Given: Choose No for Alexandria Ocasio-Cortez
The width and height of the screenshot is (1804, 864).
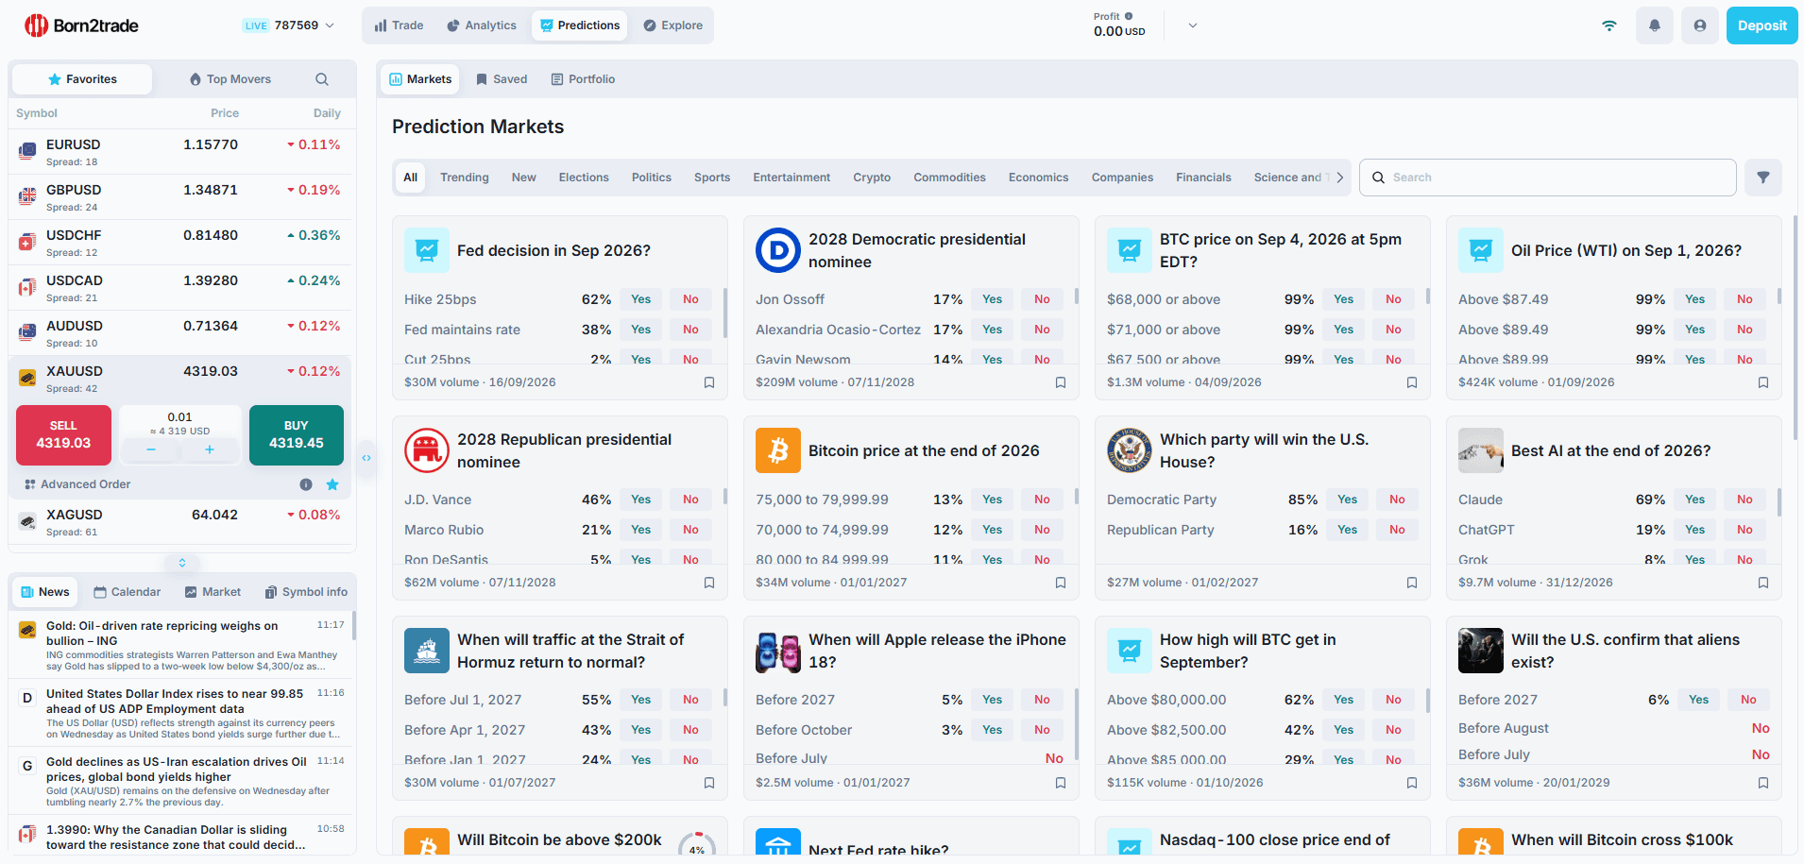Looking at the screenshot, I should [x=1042, y=330].
